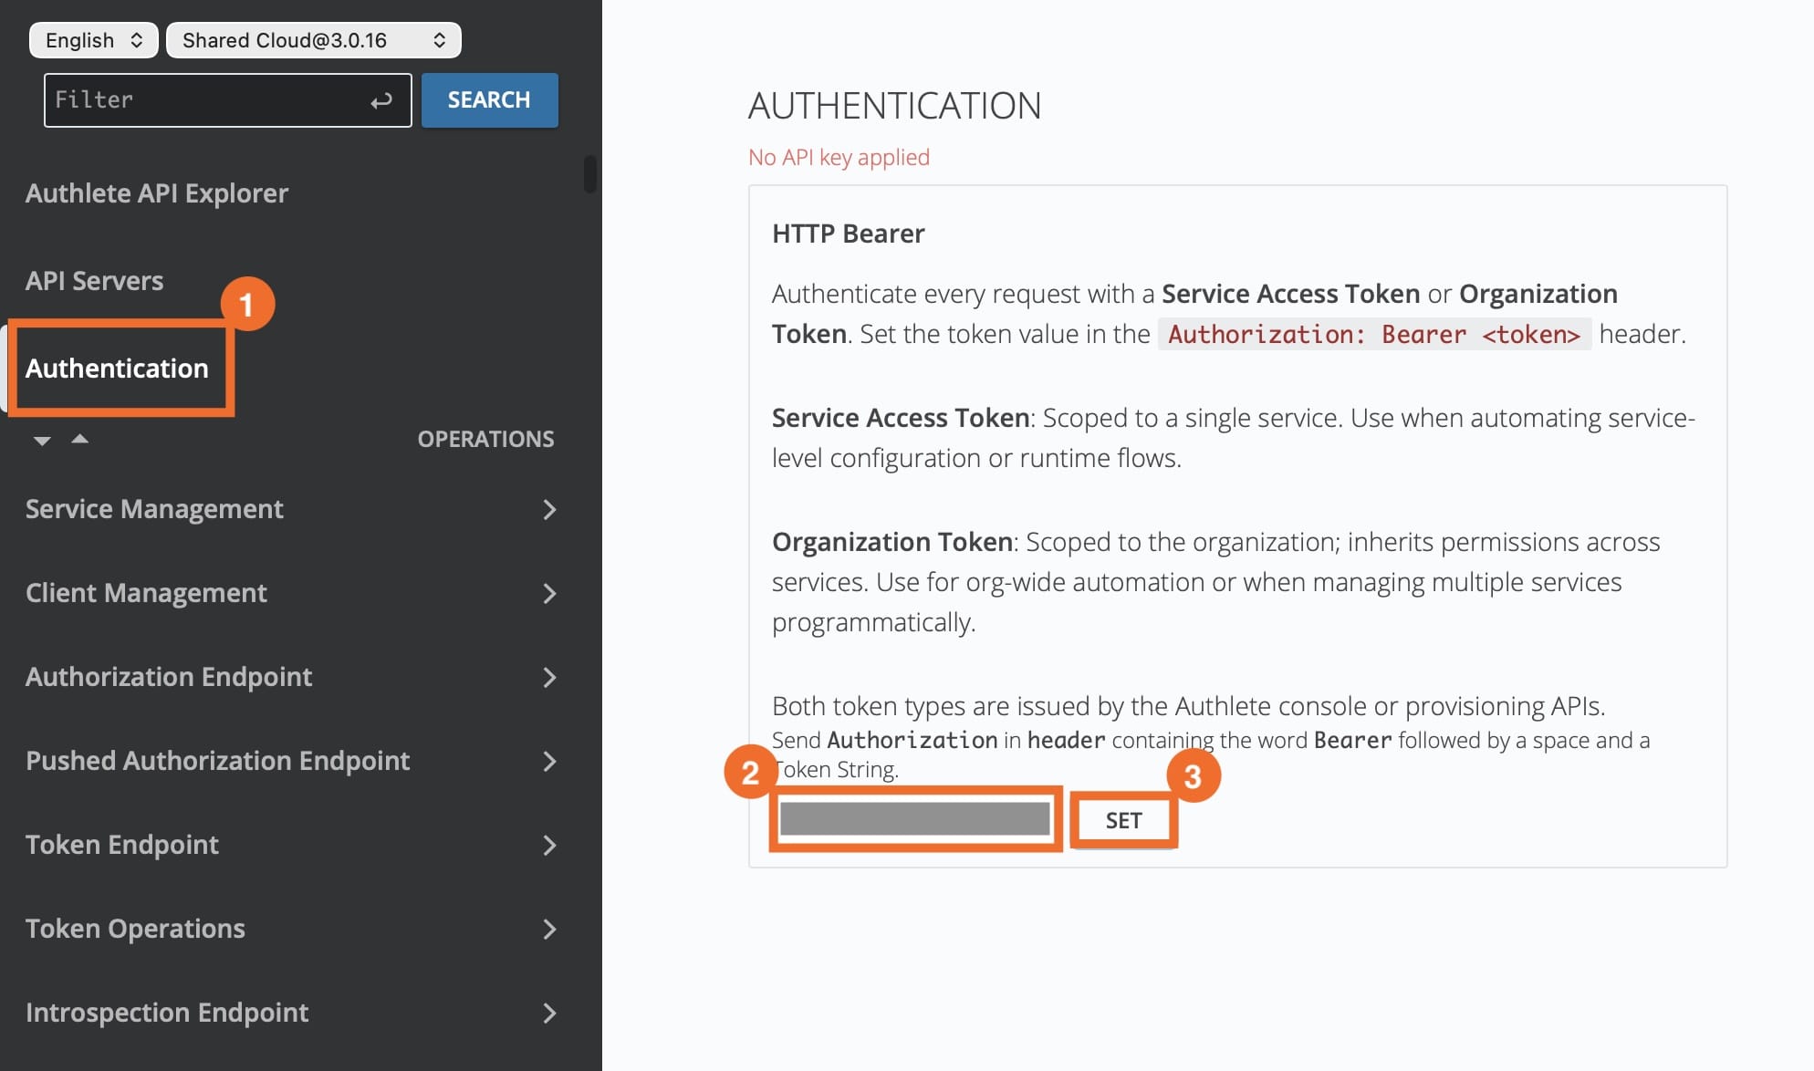The image size is (1814, 1071).
Task: Click the enter arrow icon in Filter field
Action: (381, 100)
